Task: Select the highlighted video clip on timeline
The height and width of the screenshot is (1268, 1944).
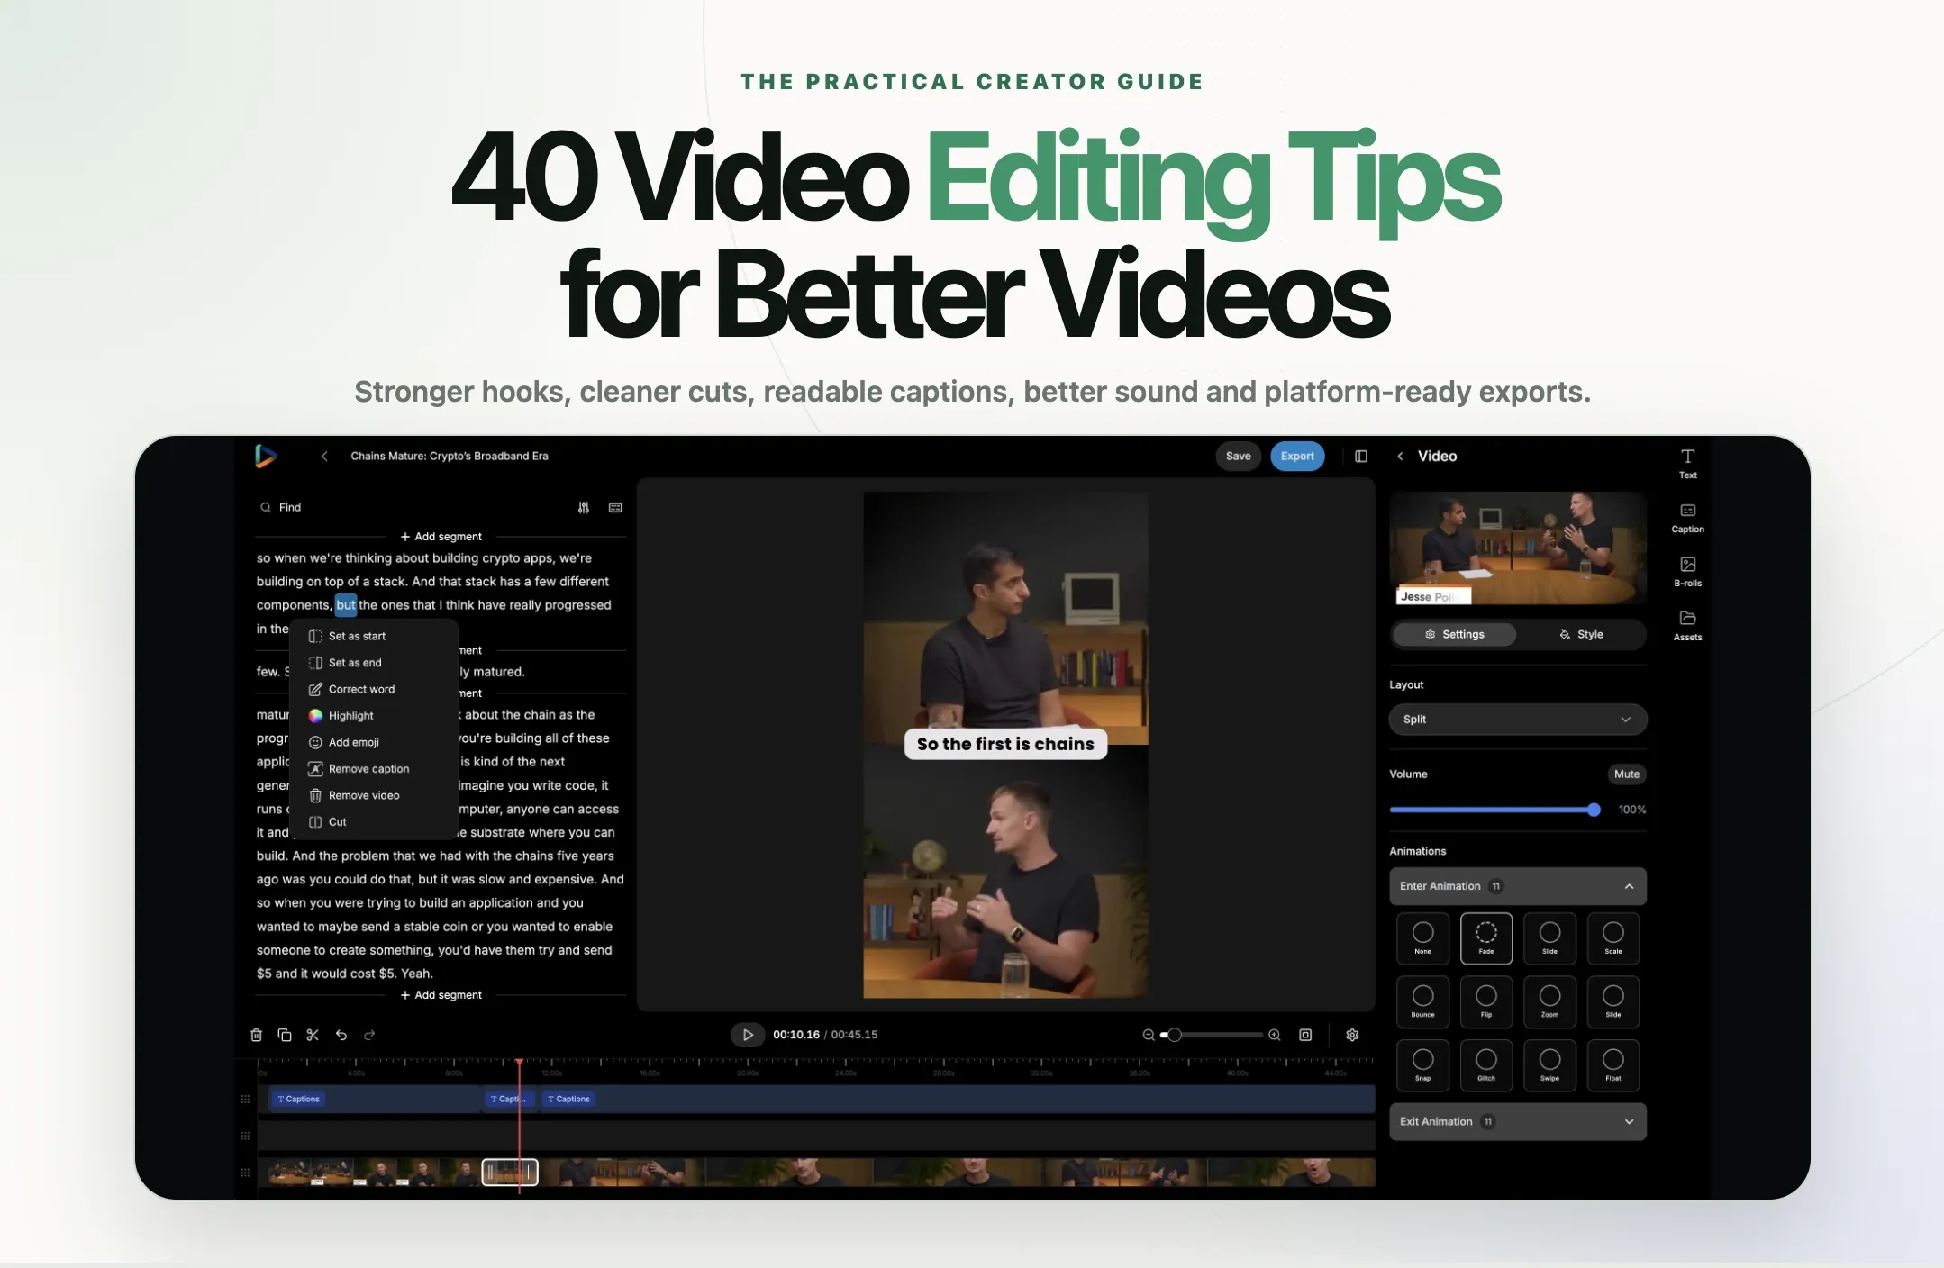Action: (x=510, y=1173)
